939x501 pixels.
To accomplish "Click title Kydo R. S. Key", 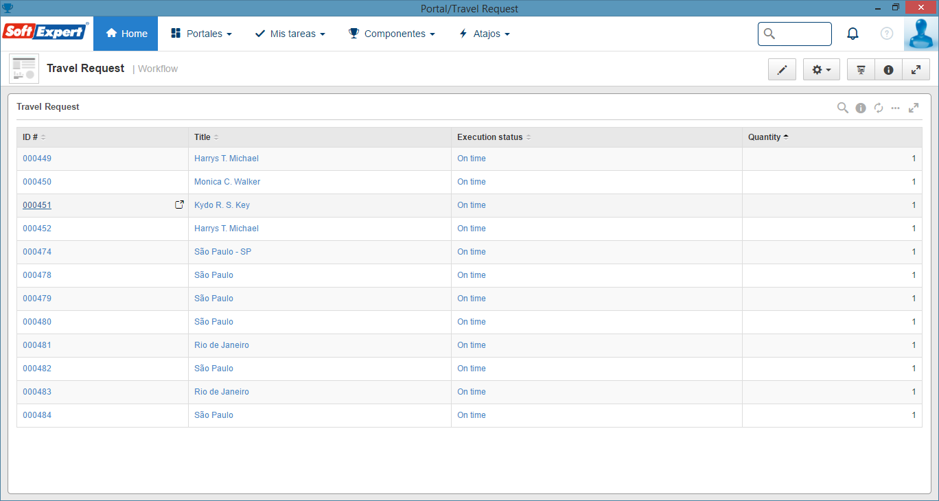I will (222, 205).
